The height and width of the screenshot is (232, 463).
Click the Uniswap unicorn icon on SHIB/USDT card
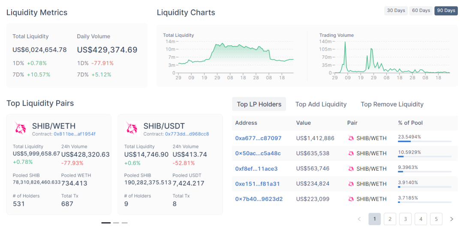pyautogui.click(x=132, y=128)
